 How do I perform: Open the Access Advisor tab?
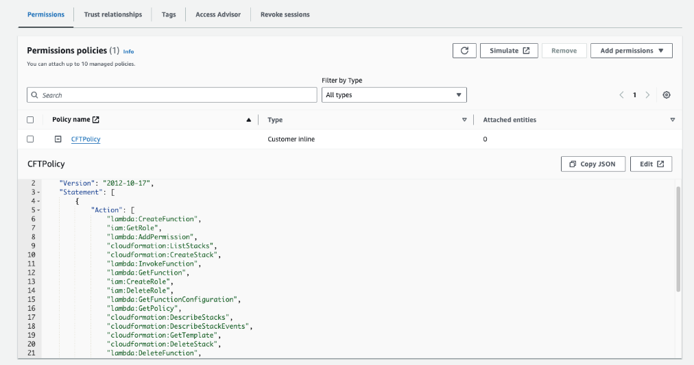pyautogui.click(x=218, y=14)
